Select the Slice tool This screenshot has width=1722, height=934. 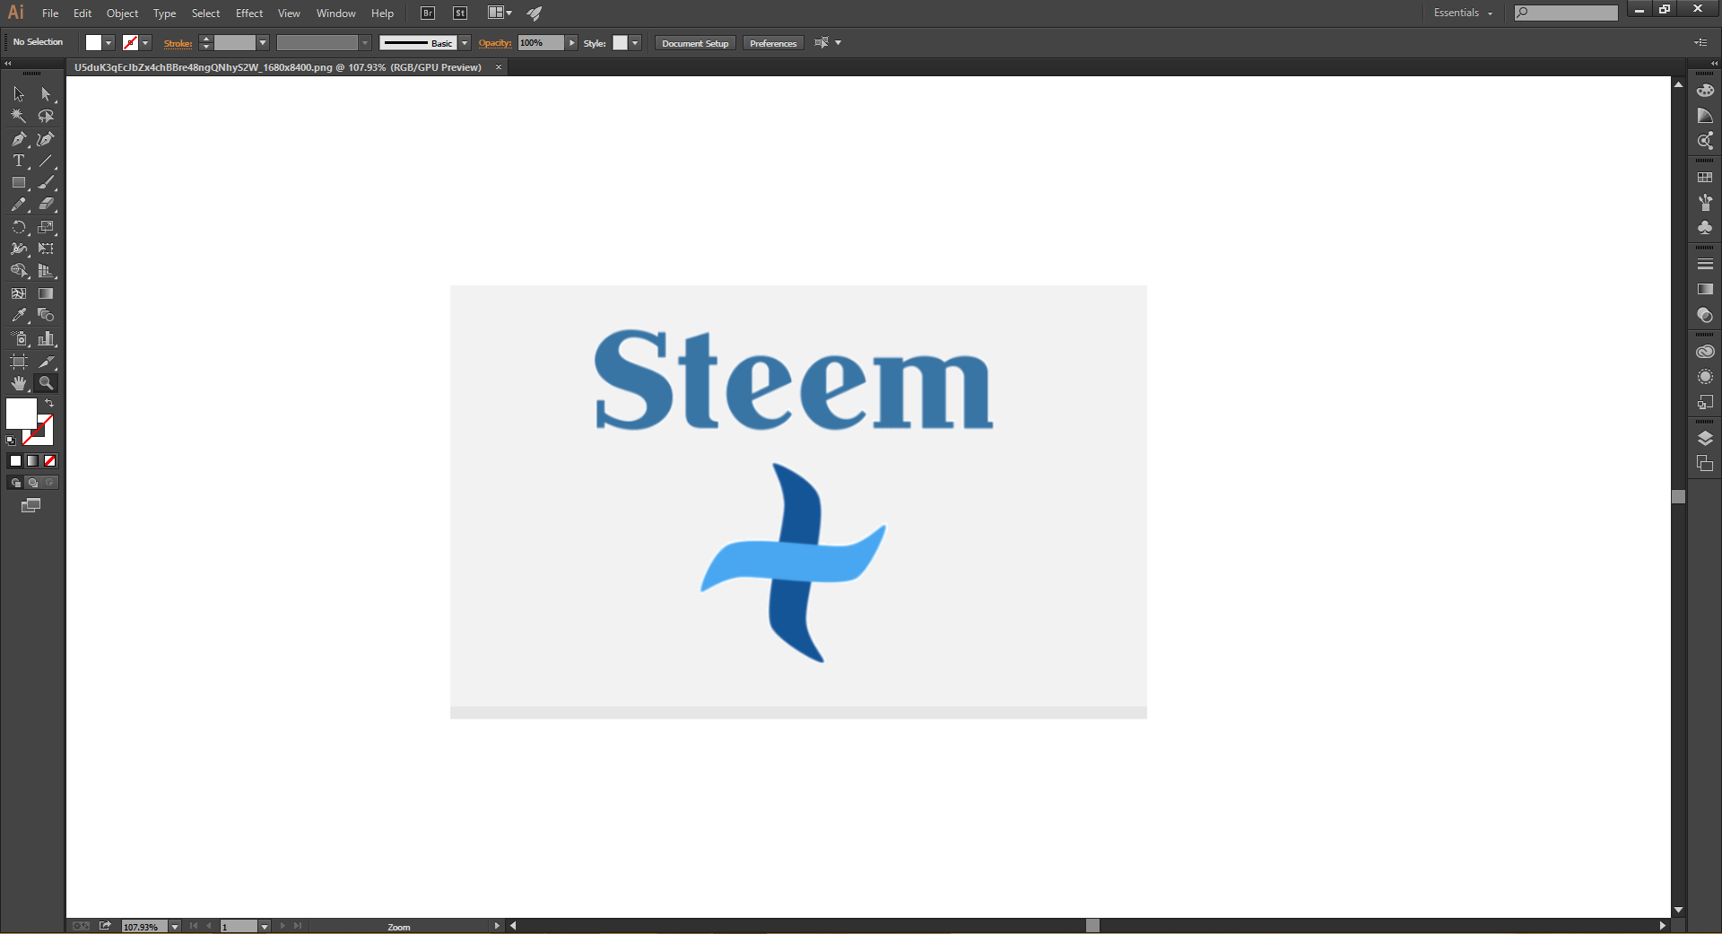[x=46, y=362]
